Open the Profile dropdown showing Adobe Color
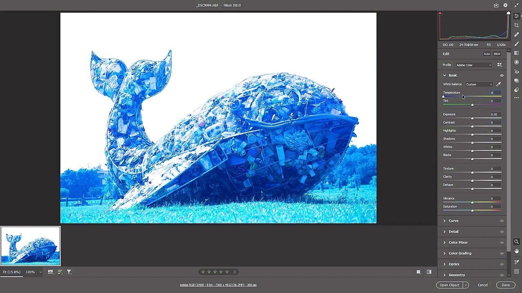The width and height of the screenshot is (522, 293). click(474, 65)
